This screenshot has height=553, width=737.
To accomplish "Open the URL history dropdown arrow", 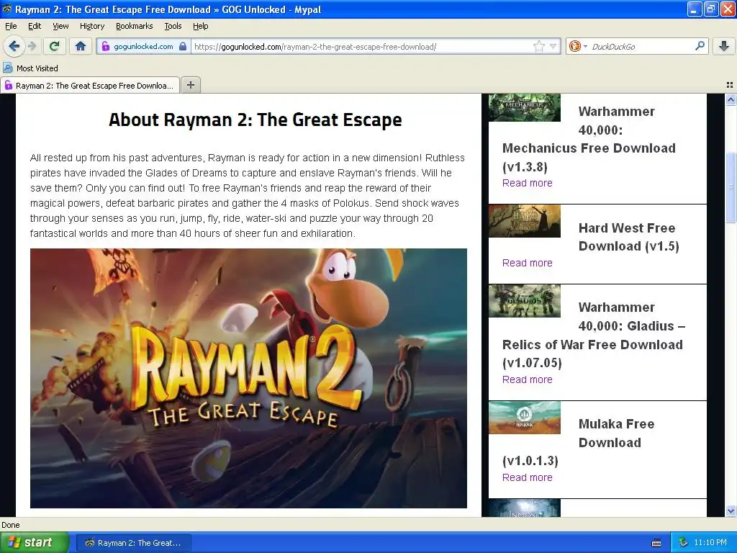I will (553, 46).
